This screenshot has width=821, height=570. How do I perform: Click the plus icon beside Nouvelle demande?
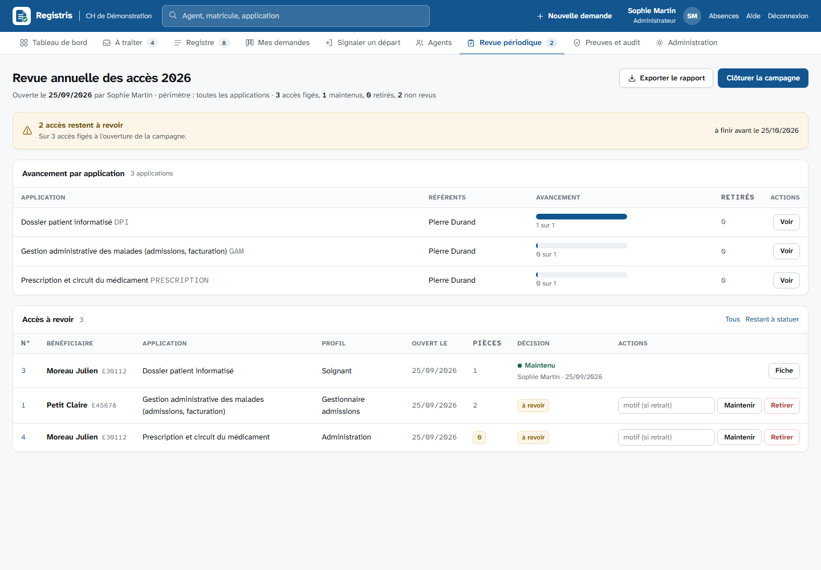[x=540, y=16]
